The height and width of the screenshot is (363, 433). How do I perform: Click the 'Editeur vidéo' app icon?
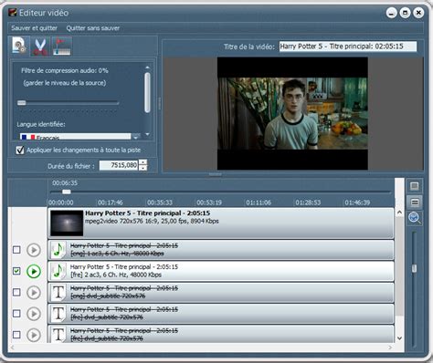tap(13, 13)
